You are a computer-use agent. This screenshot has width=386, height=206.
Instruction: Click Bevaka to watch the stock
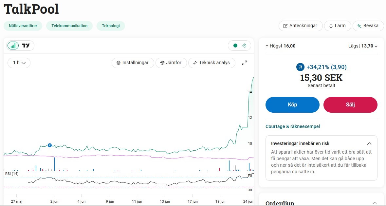pos(368,26)
